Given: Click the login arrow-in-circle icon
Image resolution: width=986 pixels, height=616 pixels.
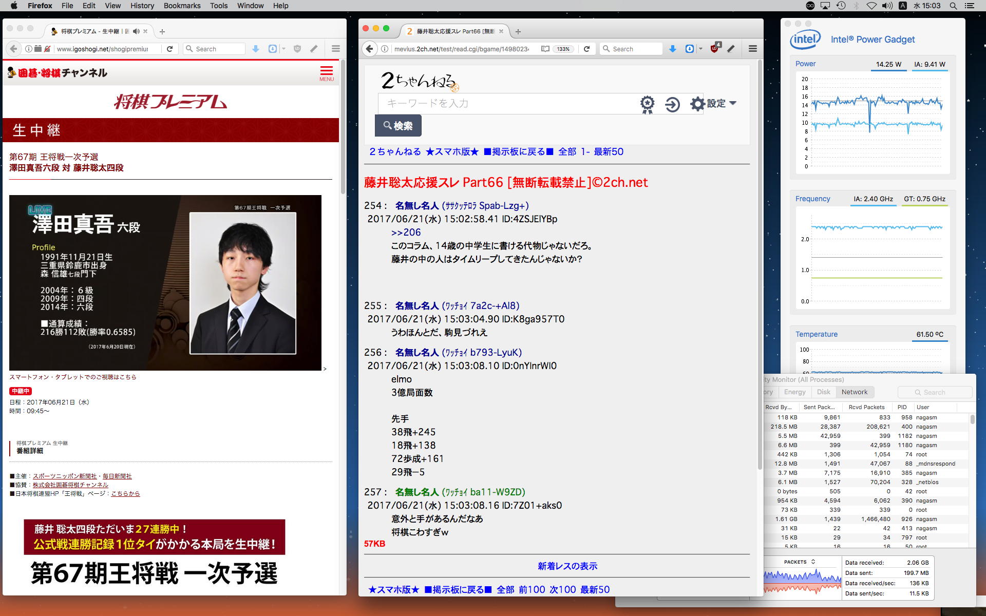Looking at the screenshot, I should click(x=672, y=104).
